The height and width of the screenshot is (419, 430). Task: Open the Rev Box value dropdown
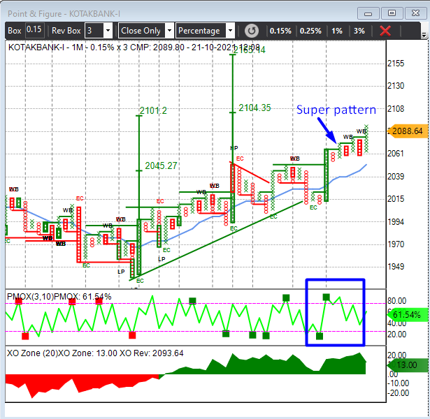click(x=108, y=31)
